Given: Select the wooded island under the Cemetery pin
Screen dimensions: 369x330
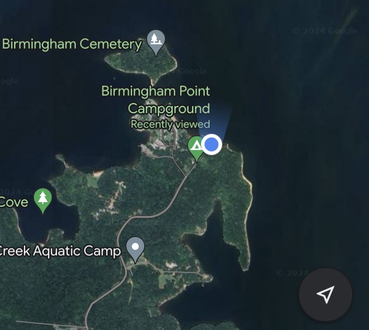Looking at the screenshot, I should pyautogui.click(x=141, y=62).
